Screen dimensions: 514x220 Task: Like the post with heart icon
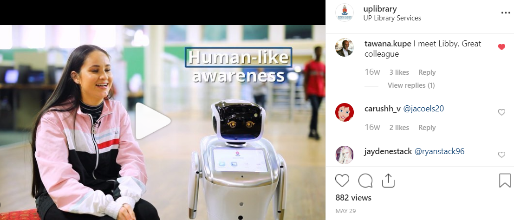(x=342, y=181)
